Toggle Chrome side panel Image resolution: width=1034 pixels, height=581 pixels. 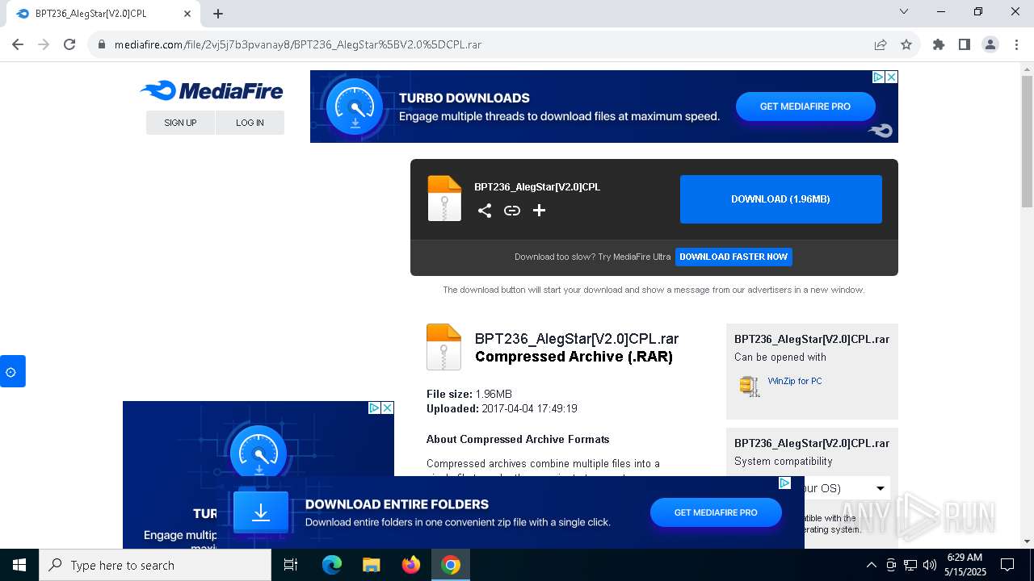(x=965, y=44)
